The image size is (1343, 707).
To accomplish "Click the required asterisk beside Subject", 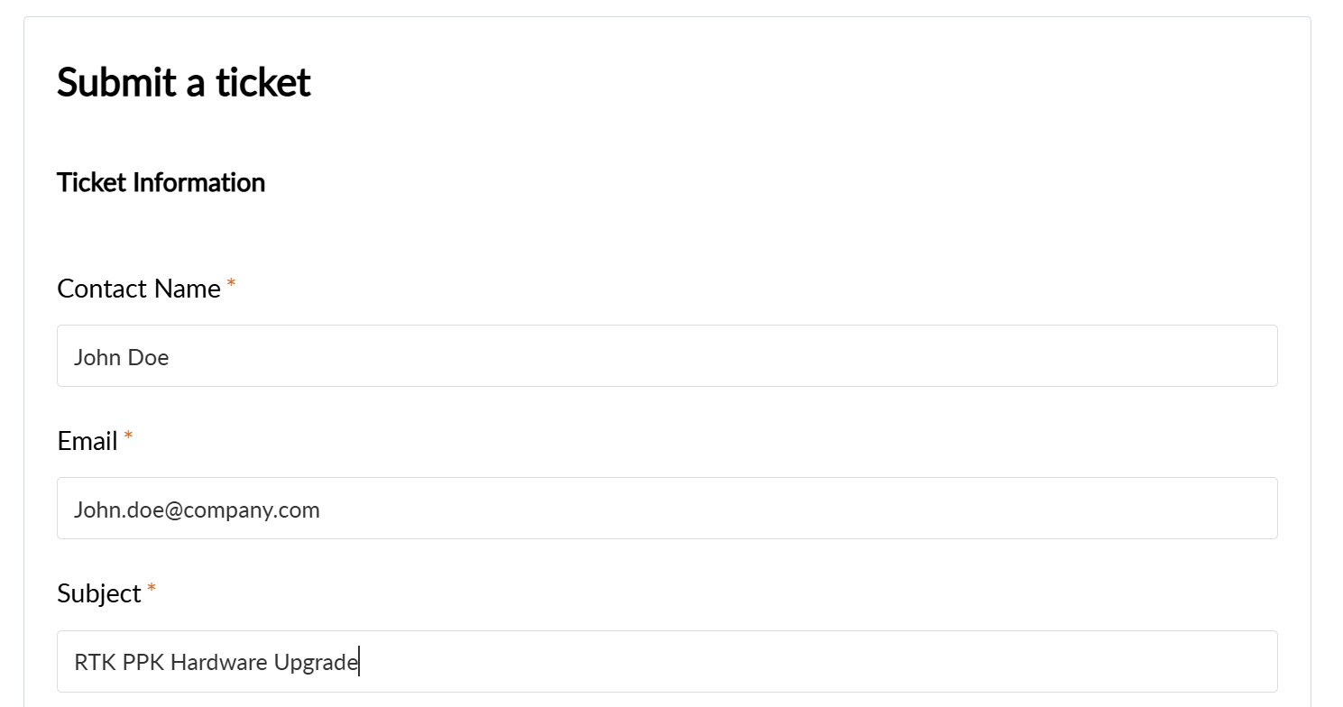I will [x=152, y=590].
